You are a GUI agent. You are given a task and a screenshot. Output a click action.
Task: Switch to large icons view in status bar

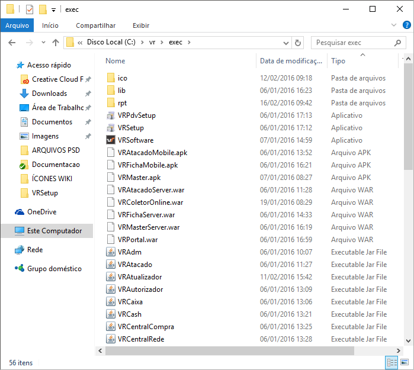[404, 362]
